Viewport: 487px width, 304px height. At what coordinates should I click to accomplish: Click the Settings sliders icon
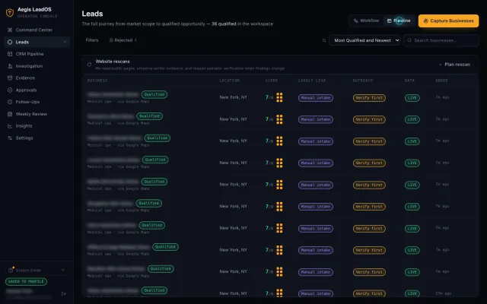pos(10,138)
